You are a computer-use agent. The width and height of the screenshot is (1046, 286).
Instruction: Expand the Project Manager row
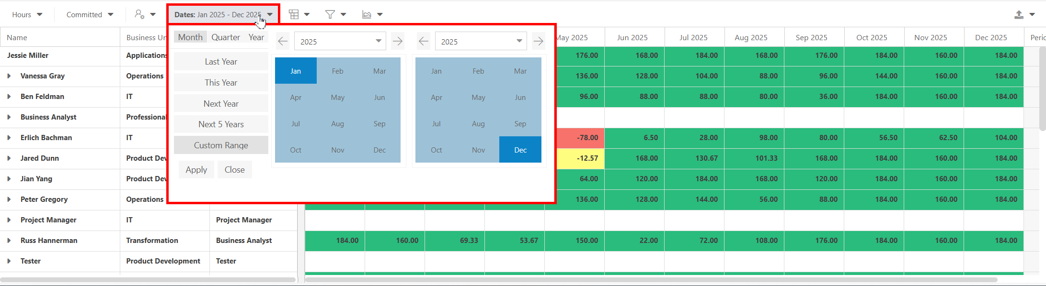pos(9,220)
